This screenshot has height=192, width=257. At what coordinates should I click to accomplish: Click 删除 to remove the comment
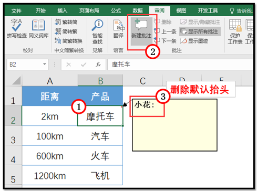click(x=163, y=22)
